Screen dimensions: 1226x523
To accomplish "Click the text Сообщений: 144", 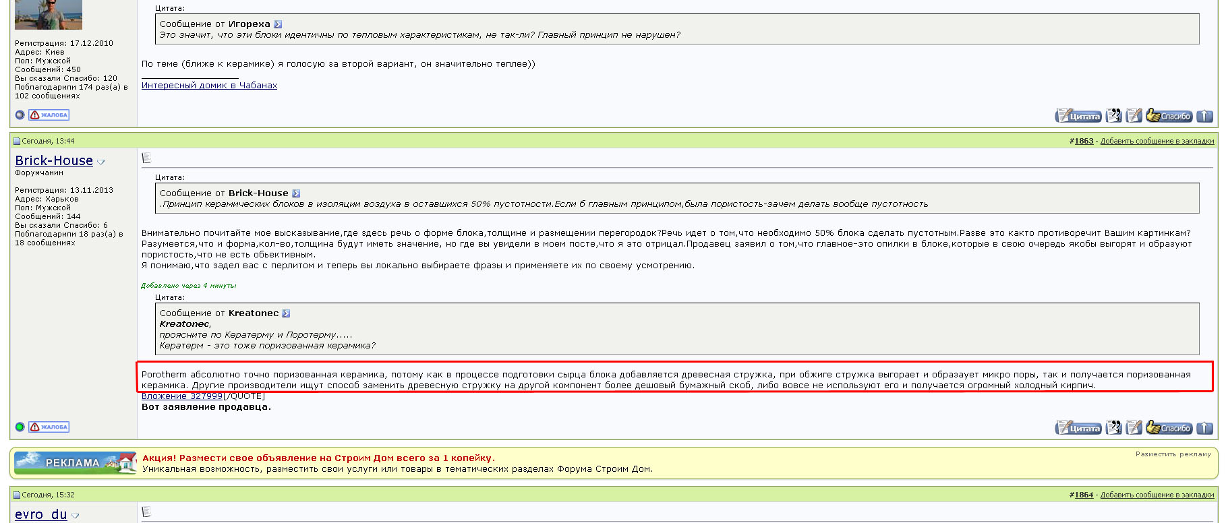I will tap(48, 217).
